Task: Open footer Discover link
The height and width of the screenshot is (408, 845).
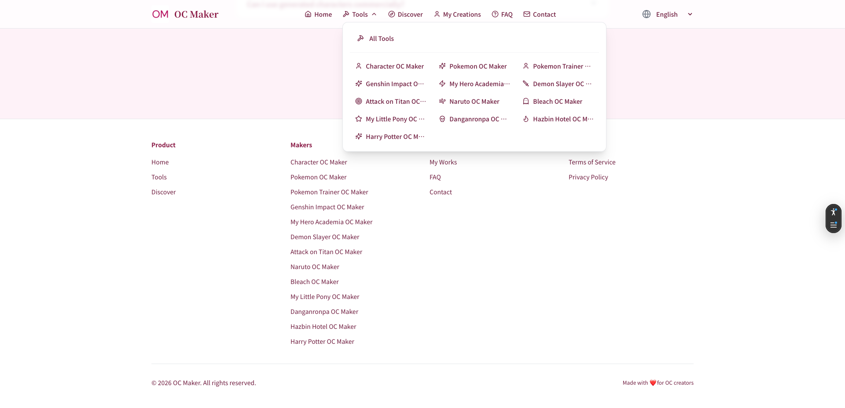Action: click(164, 192)
